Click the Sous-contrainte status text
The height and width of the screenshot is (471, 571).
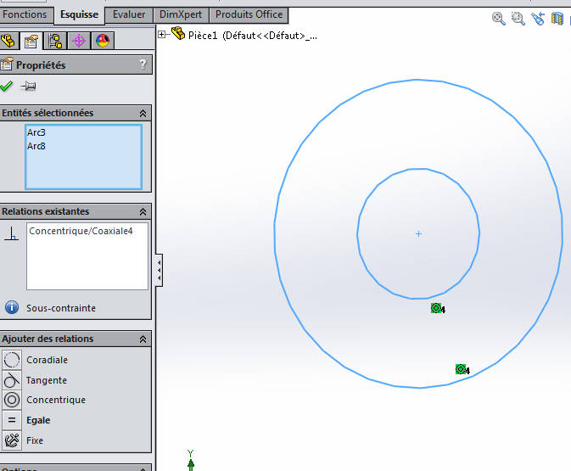[61, 308]
